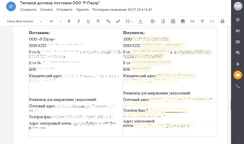Expand the line spacing dropdown
This screenshot has height=144, width=244.
coord(129,21)
